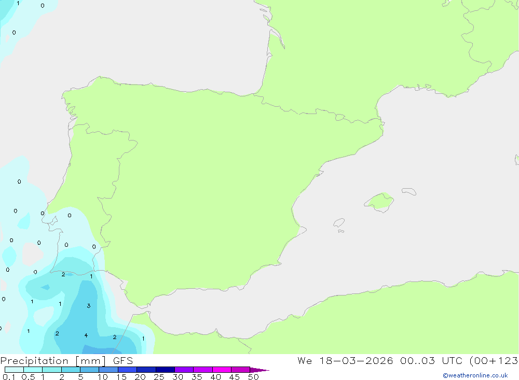The height and width of the screenshot is (380, 519).
Task: Click the precipitation value "4" on the map
Action: (x=86, y=335)
